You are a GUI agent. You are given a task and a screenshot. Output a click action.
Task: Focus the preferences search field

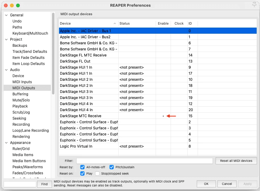point(20,184)
